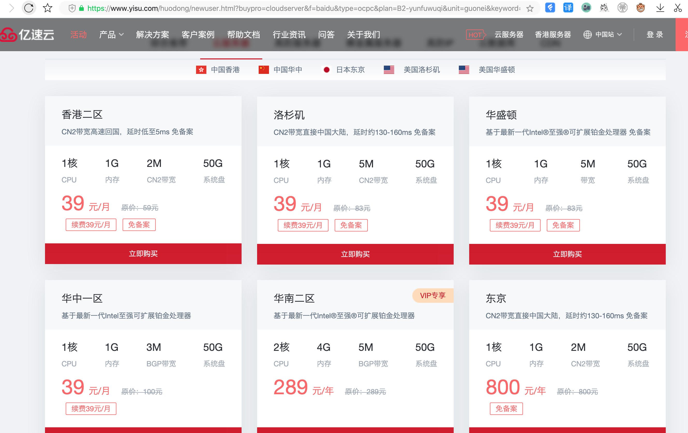Image resolution: width=688 pixels, height=433 pixels.
Task: Click the 香港二区 card title
Action: pyautogui.click(x=82, y=114)
